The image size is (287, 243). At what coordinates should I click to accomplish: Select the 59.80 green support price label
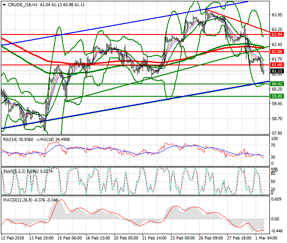click(277, 96)
